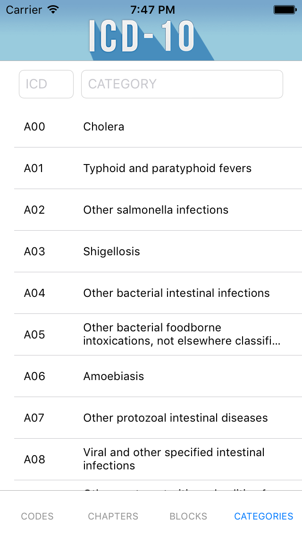The image size is (302, 537).
Task: Select the CATEGORIES tab
Action: tap(264, 516)
